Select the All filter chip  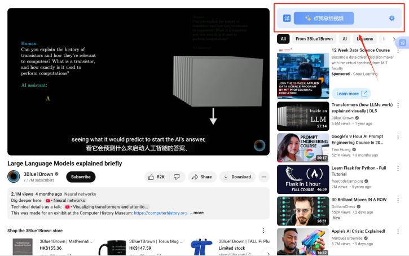(x=283, y=39)
